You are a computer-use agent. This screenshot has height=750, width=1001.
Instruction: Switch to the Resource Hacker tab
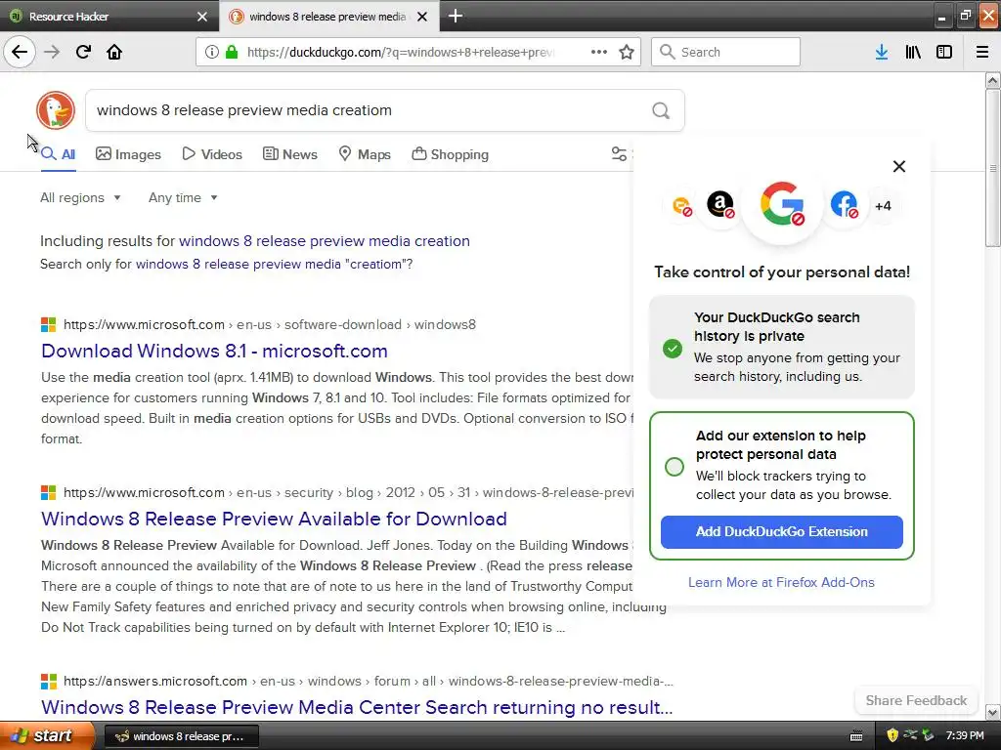tap(109, 16)
